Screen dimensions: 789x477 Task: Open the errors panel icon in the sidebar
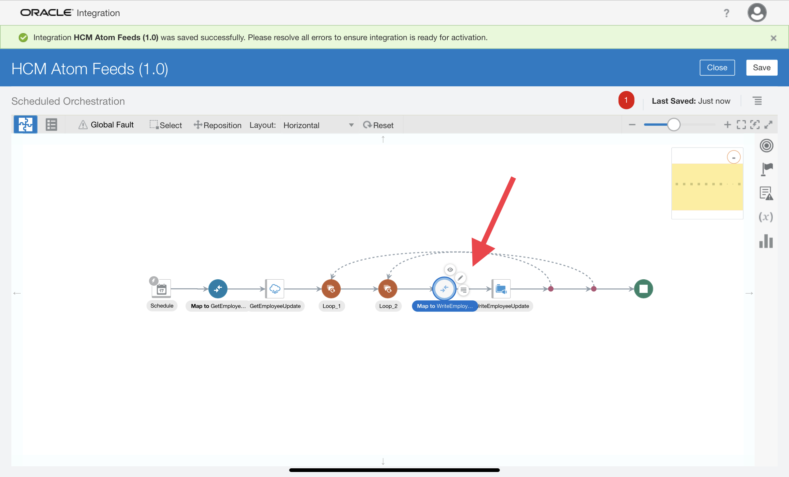click(x=766, y=193)
